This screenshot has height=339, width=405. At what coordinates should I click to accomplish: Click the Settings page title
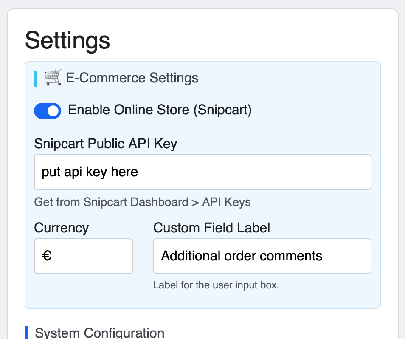point(67,41)
